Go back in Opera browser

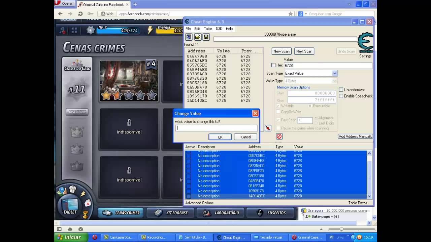[x=60, y=14]
